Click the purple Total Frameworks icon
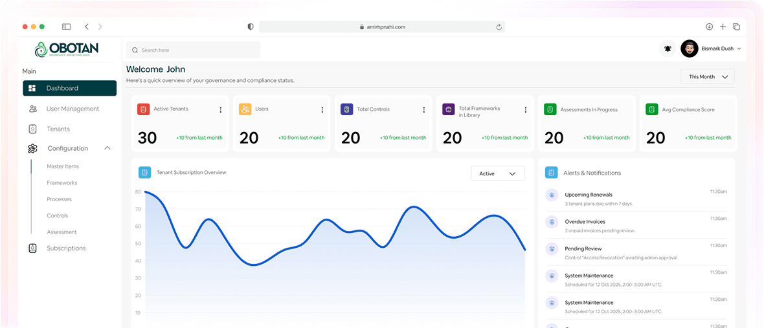Image resolution: width=764 pixels, height=328 pixels. 449,109
